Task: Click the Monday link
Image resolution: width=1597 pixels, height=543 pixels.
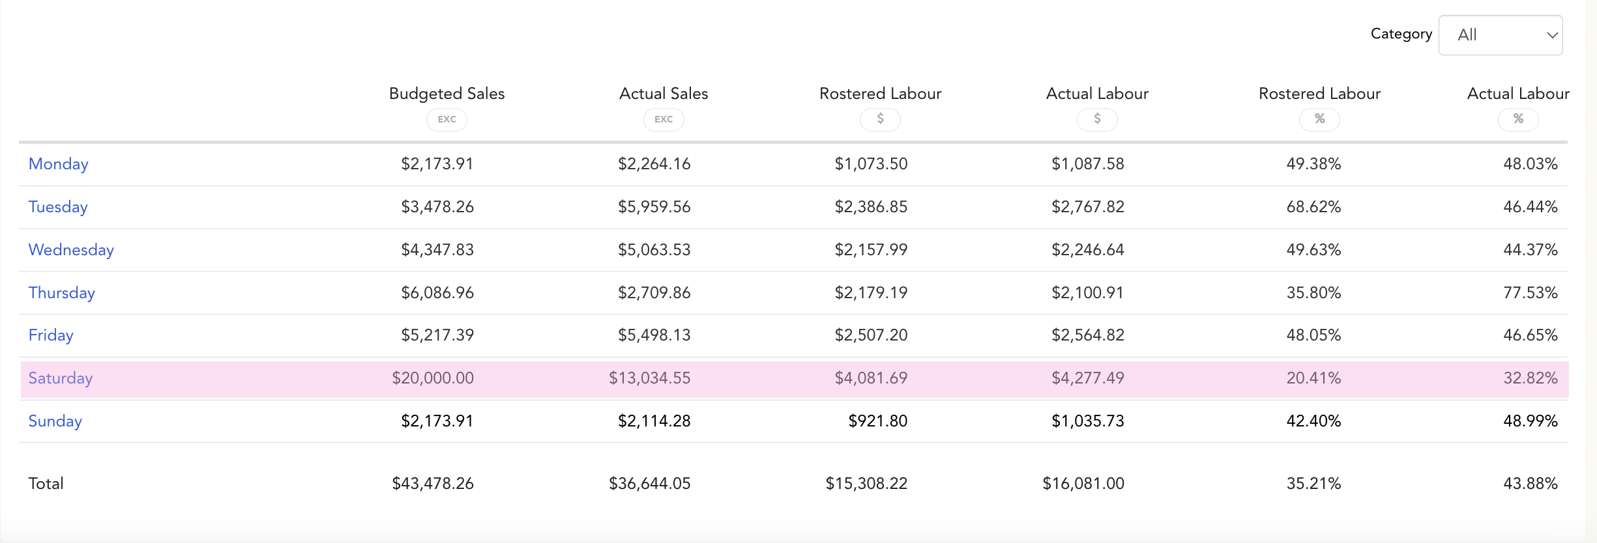Action: [x=59, y=164]
